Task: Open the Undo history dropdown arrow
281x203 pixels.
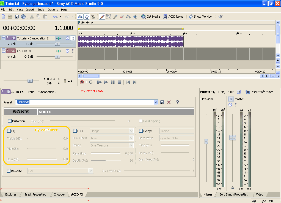Action: pyautogui.click(x=60, y=17)
